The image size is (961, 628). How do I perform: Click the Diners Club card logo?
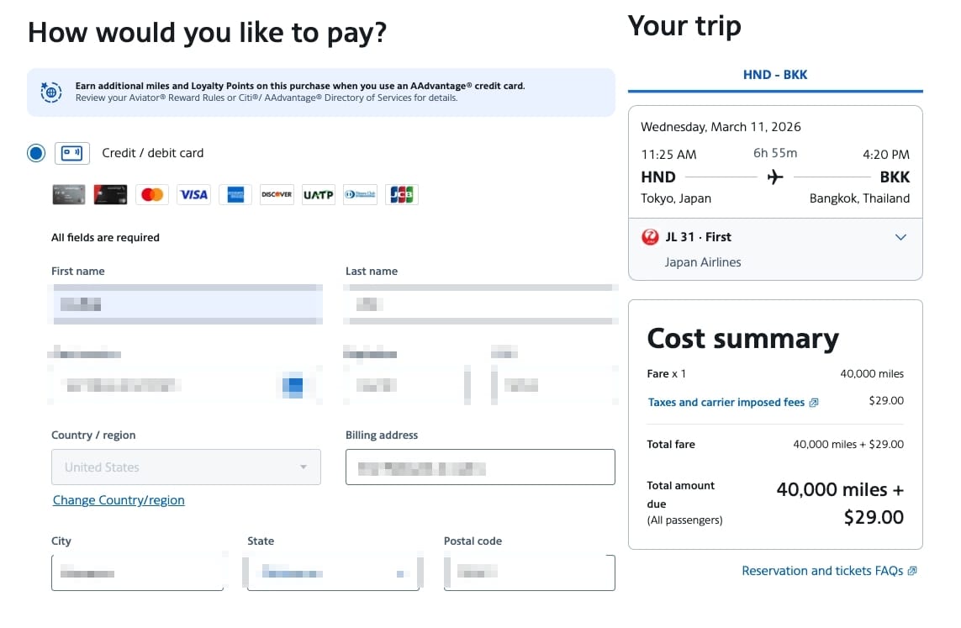(x=360, y=195)
